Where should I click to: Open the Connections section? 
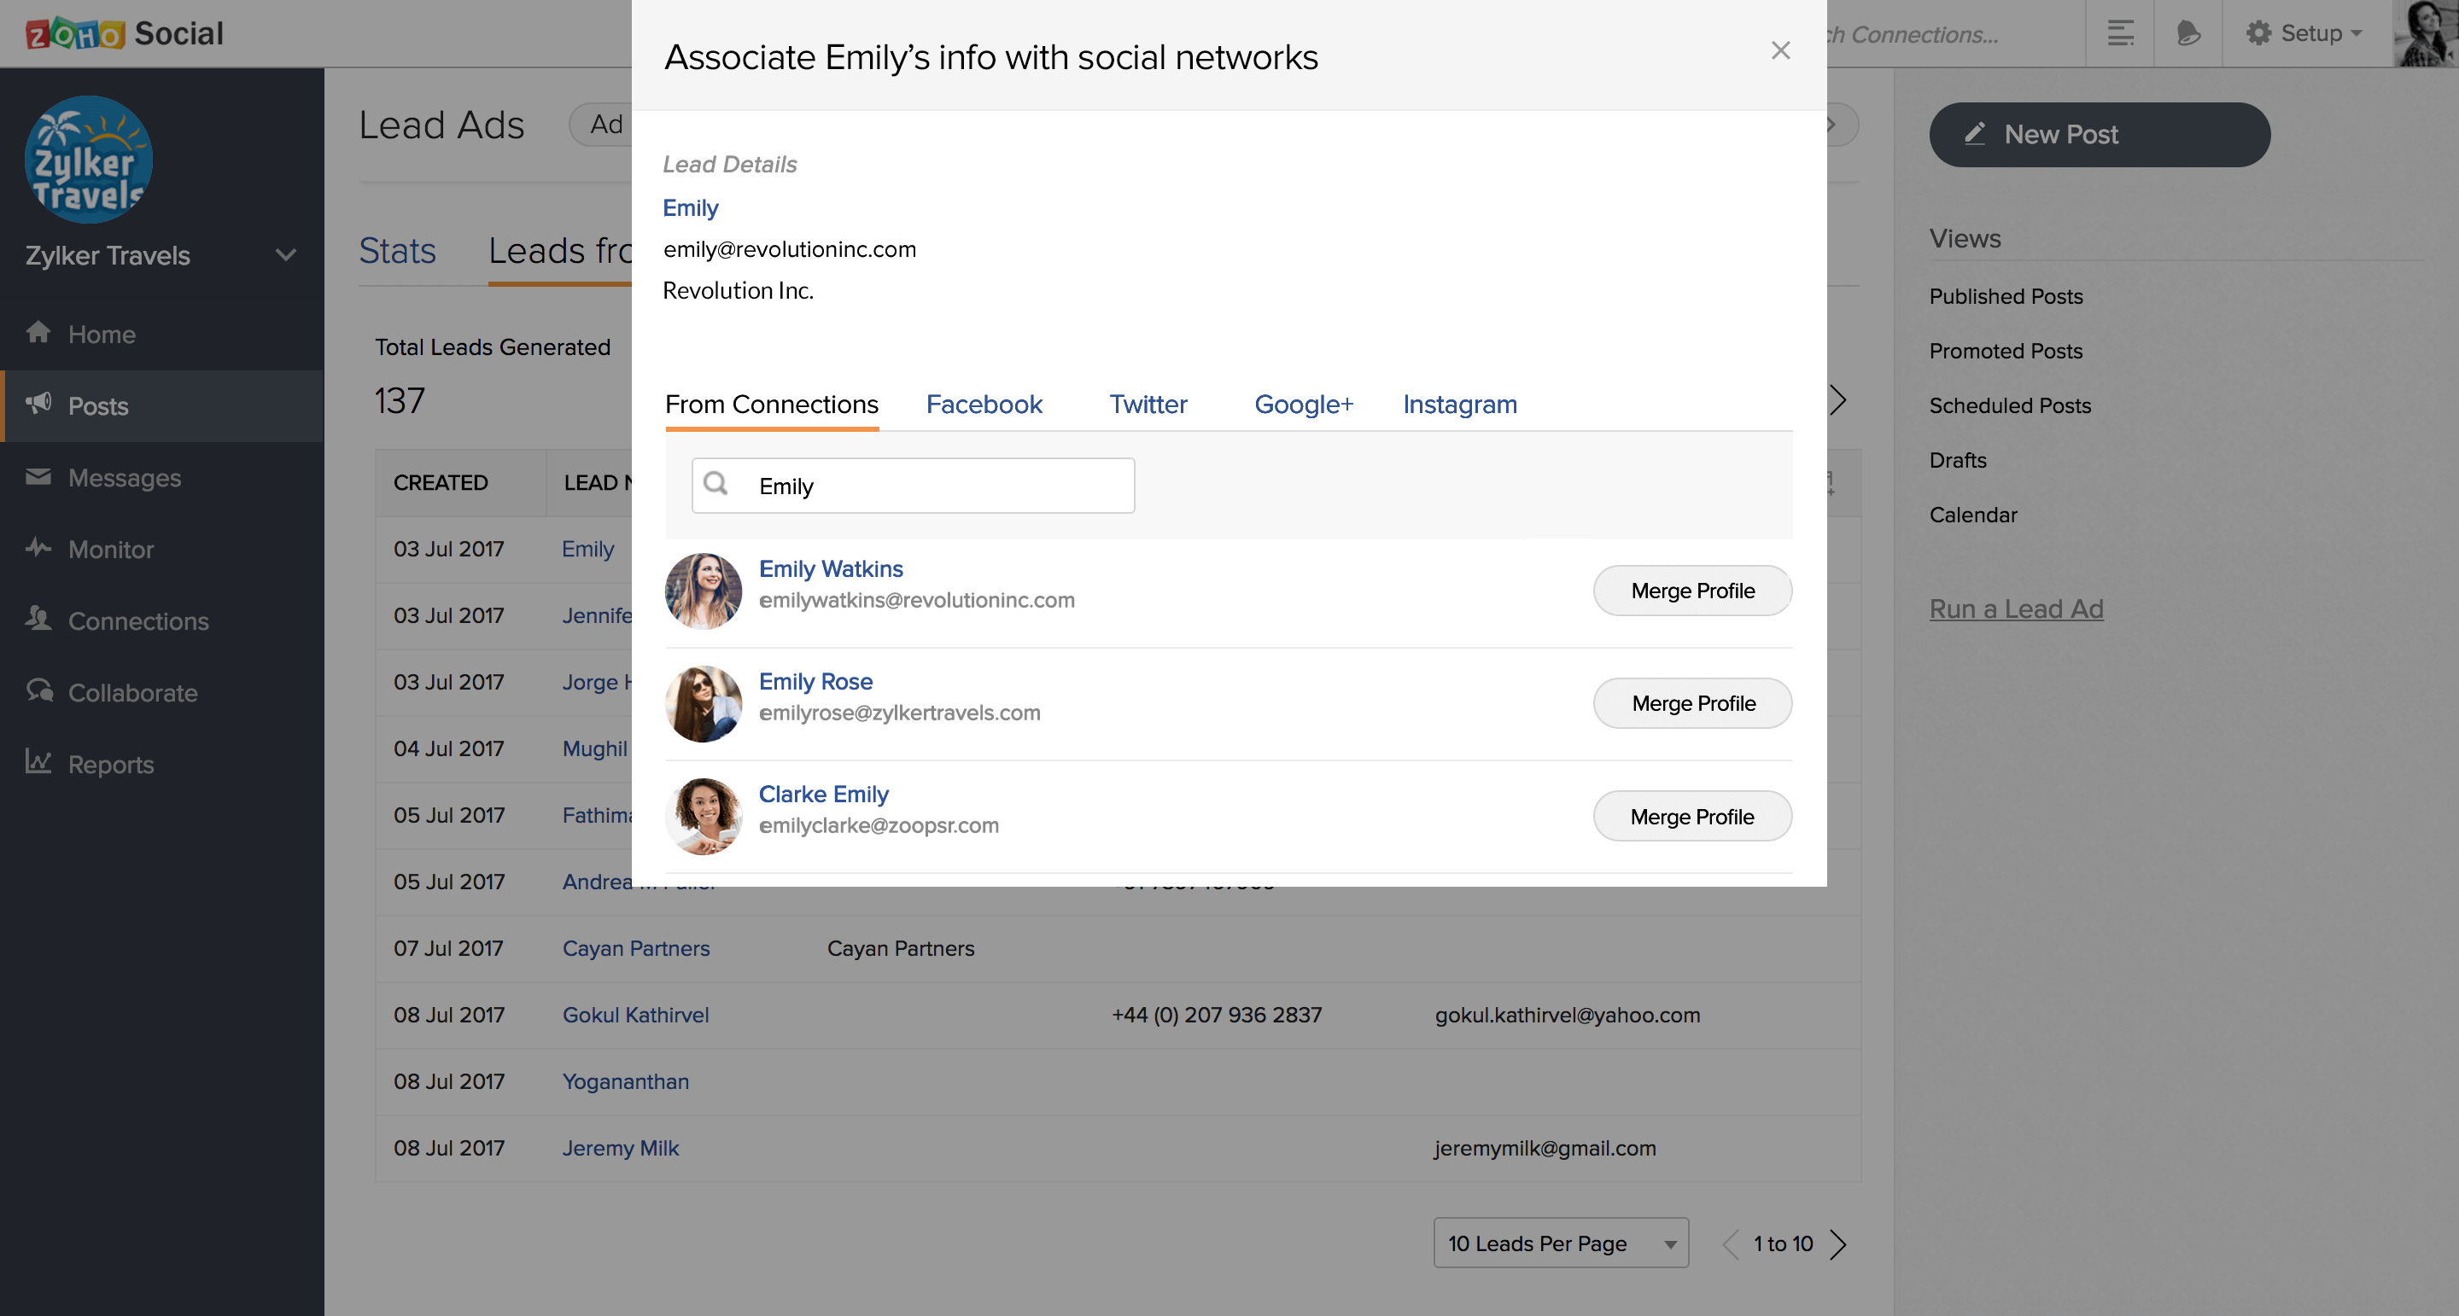tap(162, 620)
